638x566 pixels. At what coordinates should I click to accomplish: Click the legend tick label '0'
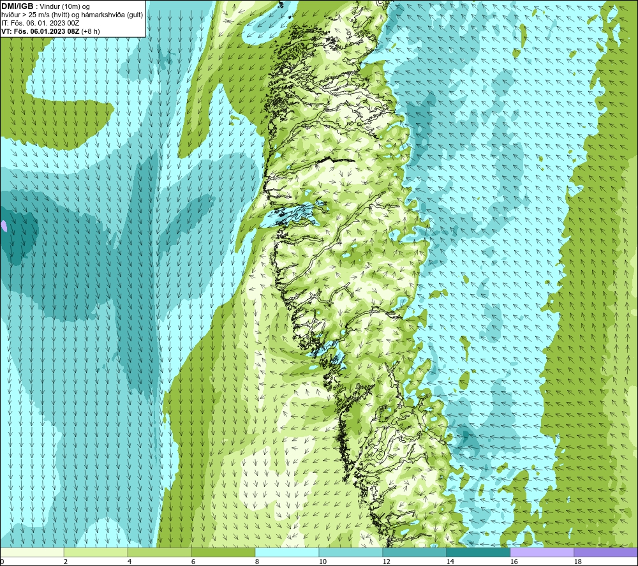3,562
